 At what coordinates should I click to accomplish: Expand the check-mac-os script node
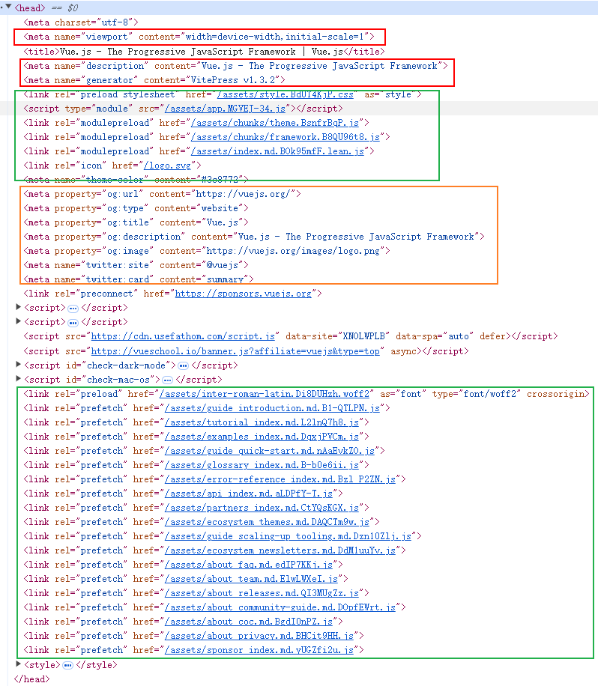[x=18, y=379]
